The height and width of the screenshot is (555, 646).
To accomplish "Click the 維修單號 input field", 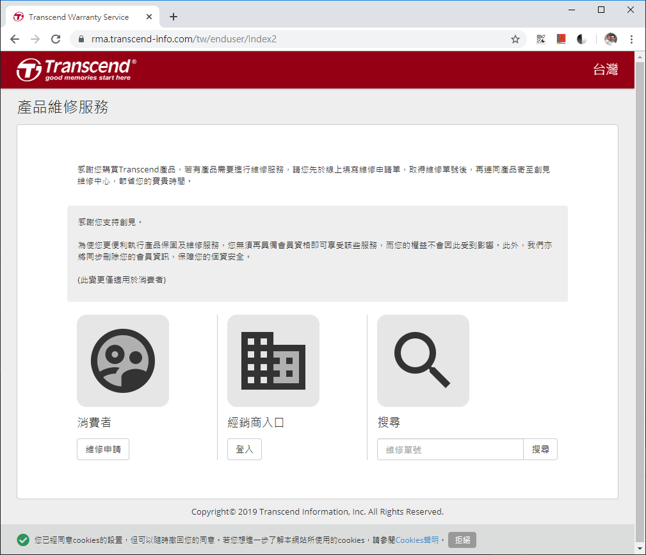I will tap(450, 449).
